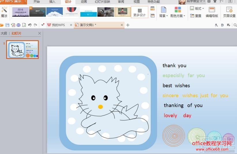Expand the Background (背景) dropdown
The width and height of the screenshot is (237, 154).
click(163, 16)
